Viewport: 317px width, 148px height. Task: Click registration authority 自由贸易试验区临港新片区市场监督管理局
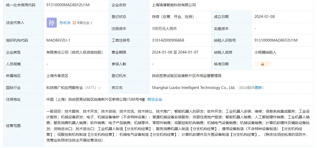point(186,76)
